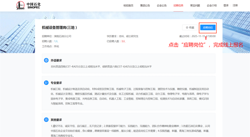
Task: Click the 注册 link
Action: [x=235, y=5]
